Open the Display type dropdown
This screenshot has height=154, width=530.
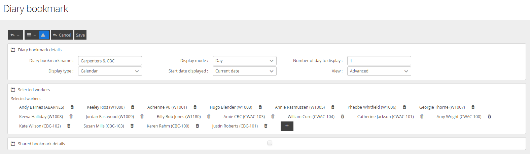pyautogui.click(x=110, y=71)
